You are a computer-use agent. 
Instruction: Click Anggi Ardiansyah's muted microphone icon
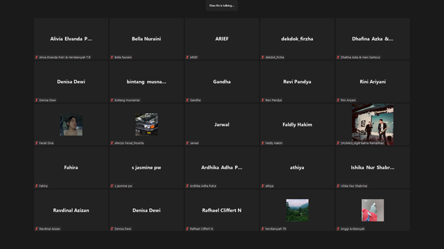tap(338, 229)
